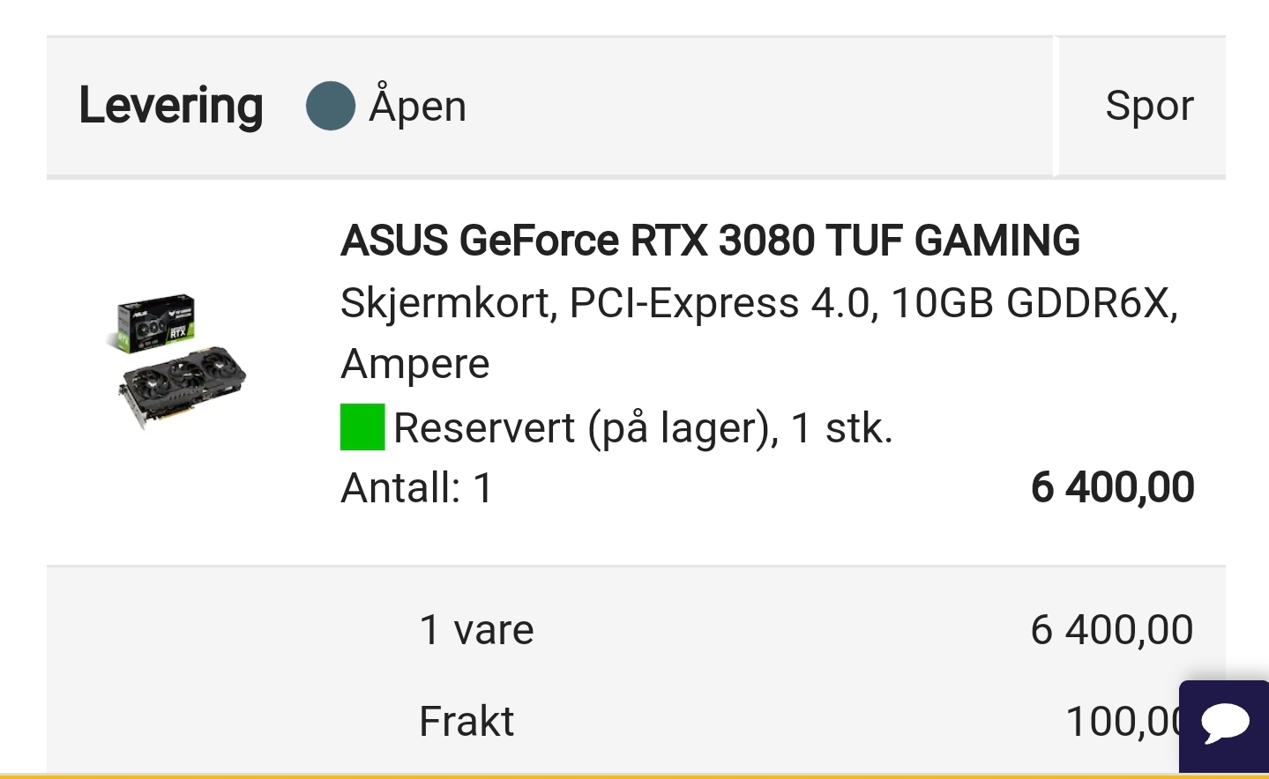Click the 1 vare summary label

(476, 631)
